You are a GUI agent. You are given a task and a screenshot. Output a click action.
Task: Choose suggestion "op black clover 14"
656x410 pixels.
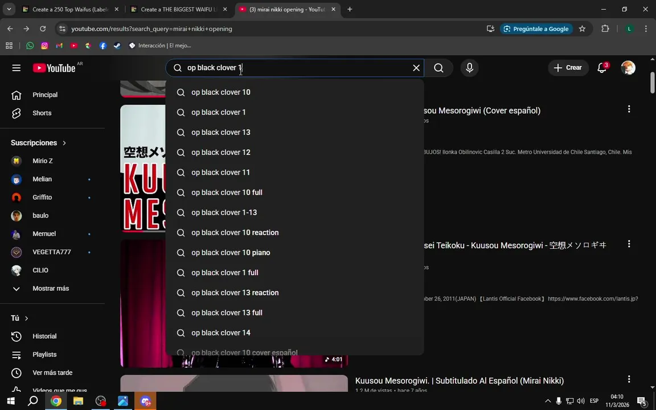point(294,333)
